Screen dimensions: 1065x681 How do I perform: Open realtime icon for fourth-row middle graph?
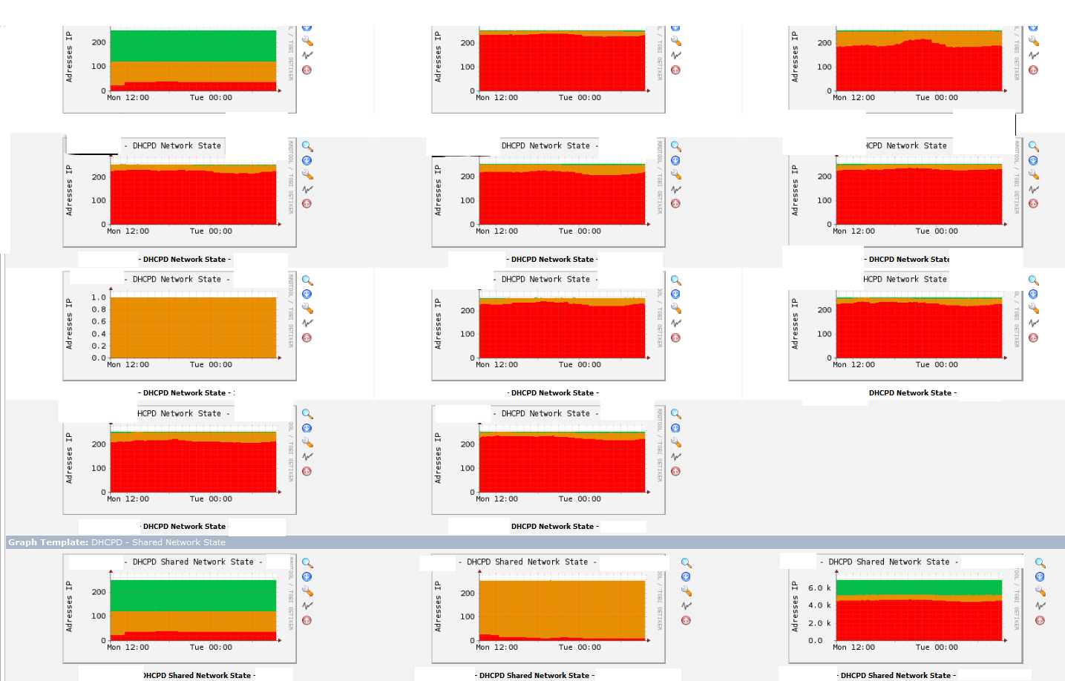coord(676,456)
